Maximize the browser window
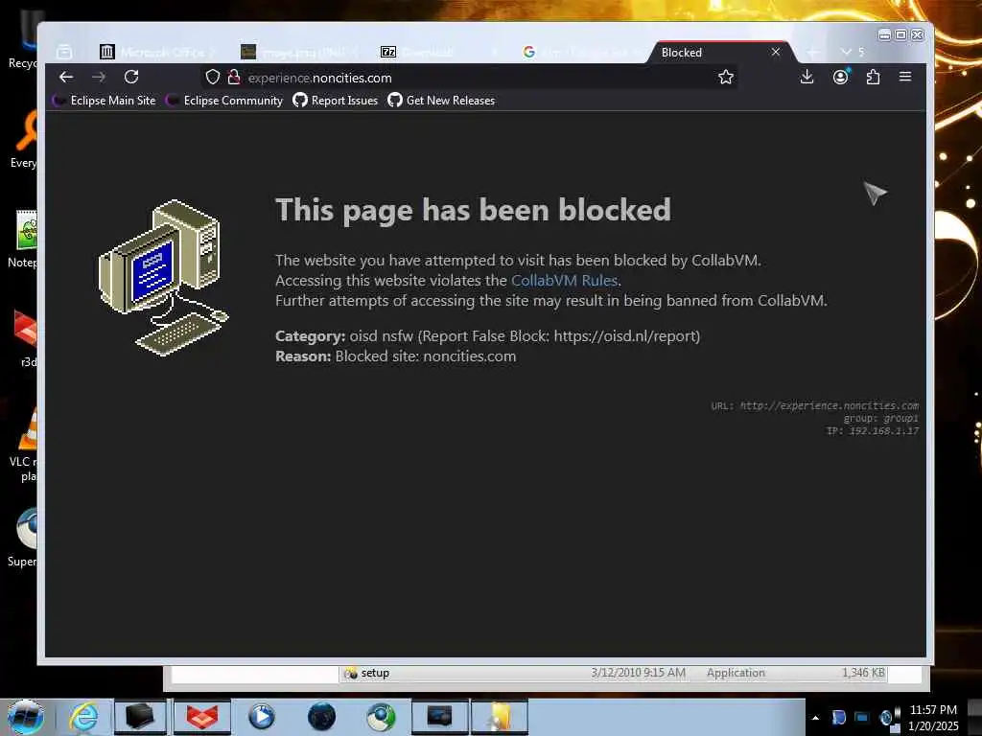This screenshot has width=982, height=736. click(x=900, y=35)
